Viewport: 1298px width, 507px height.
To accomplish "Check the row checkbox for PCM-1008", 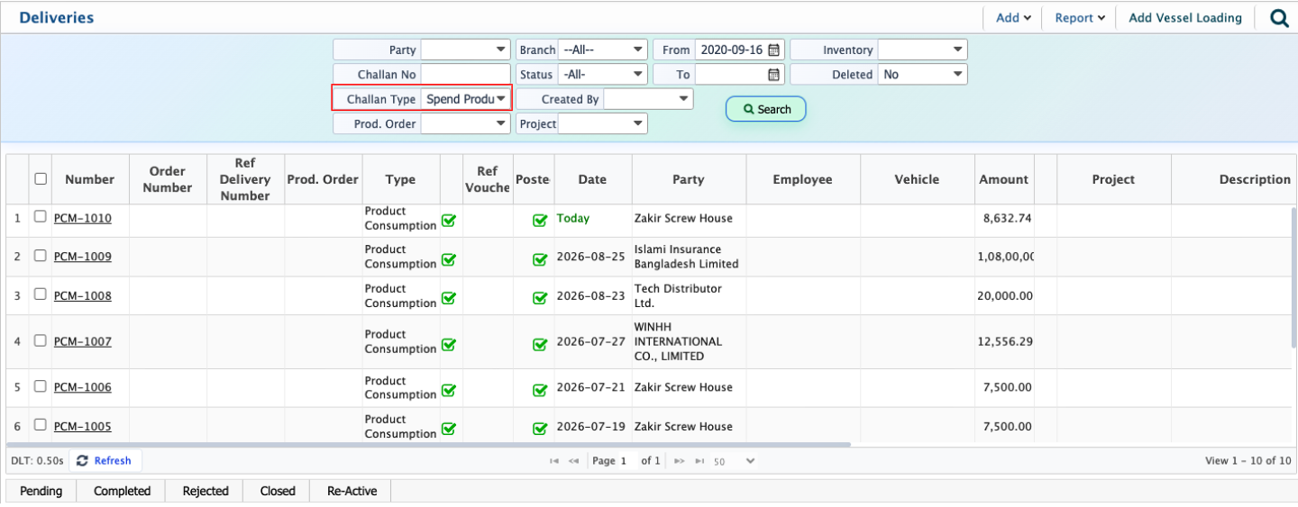I will tap(40, 294).
